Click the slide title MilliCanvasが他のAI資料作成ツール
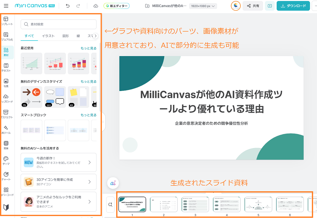317x218 pixels. (211, 102)
